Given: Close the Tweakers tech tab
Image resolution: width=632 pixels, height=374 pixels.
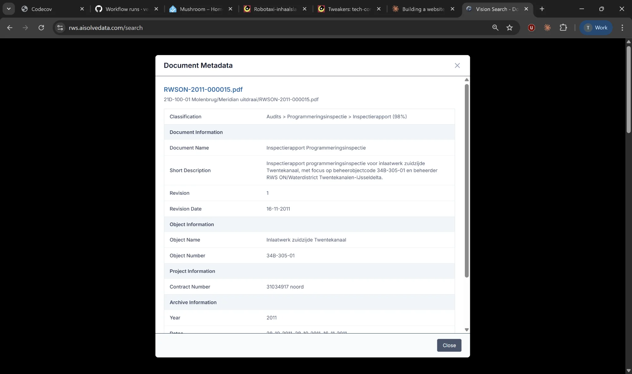Looking at the screenshot, I should point(379,9).
